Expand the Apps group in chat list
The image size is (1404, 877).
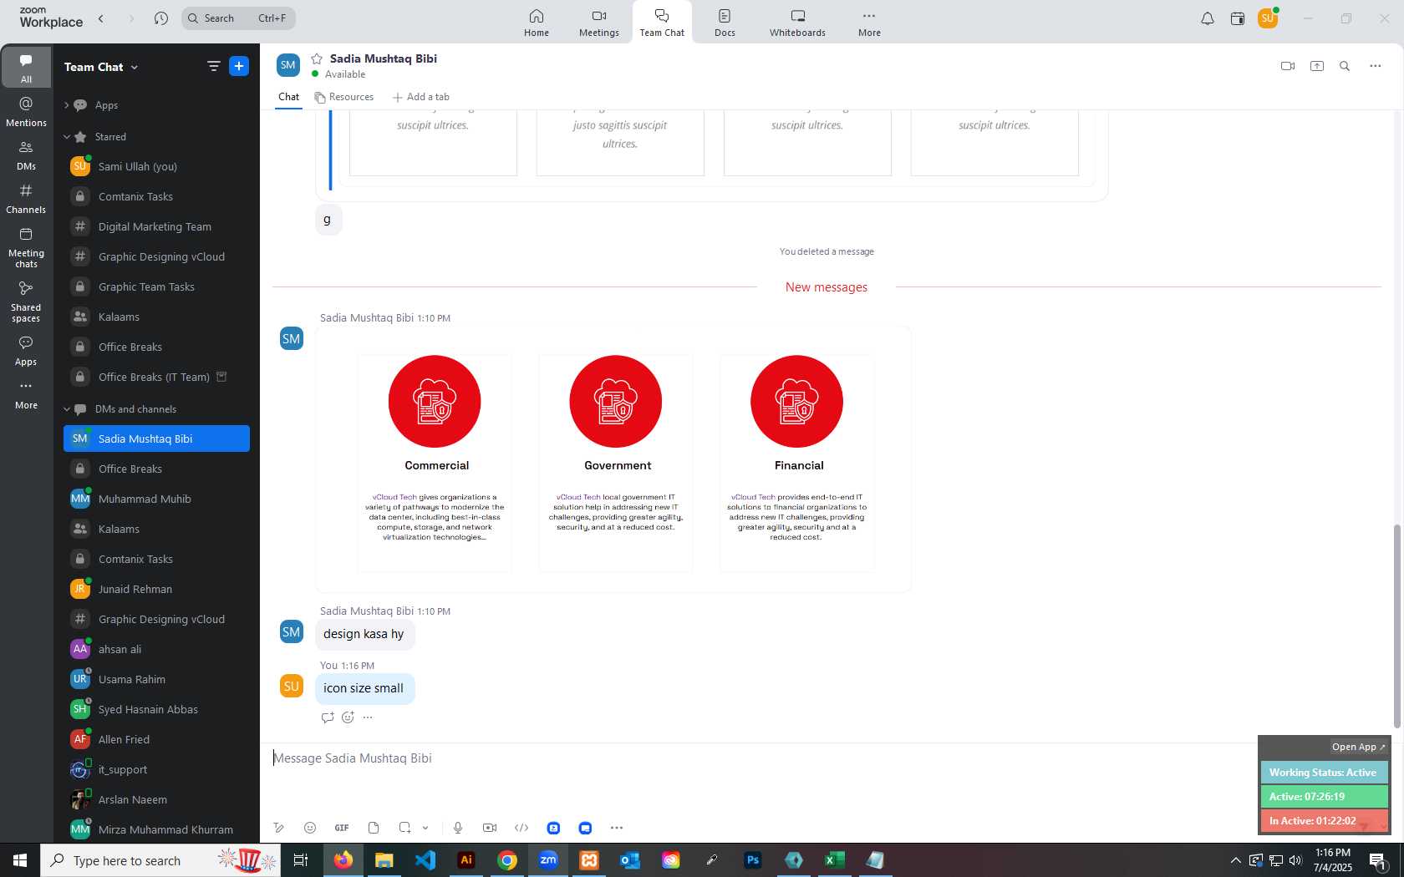coord(67,105)
